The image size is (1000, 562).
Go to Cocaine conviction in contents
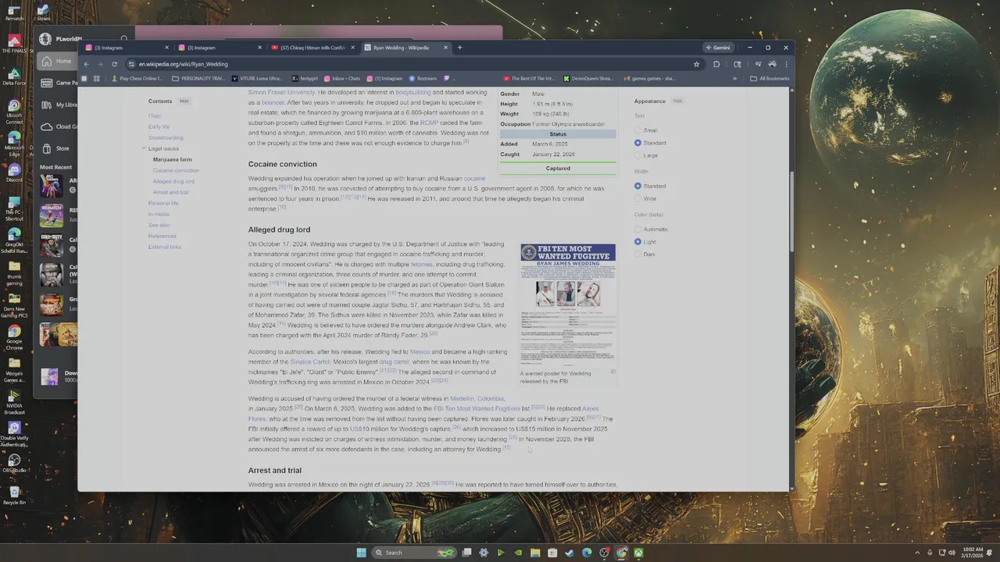176,170
